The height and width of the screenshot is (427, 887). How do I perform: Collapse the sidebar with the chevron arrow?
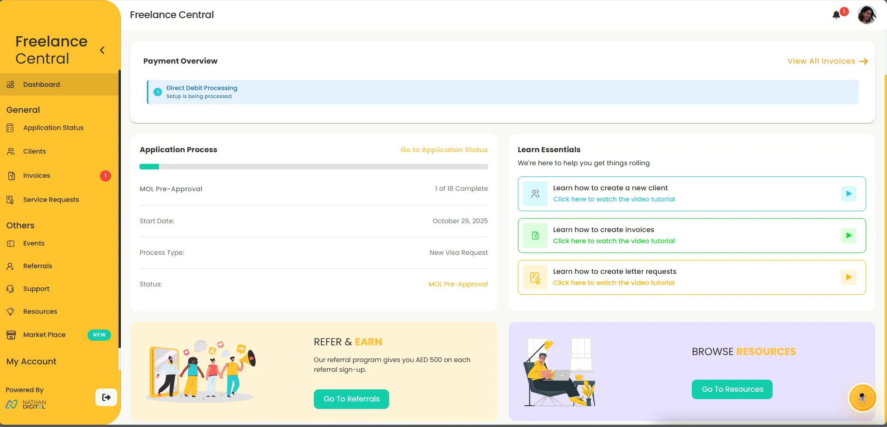pyautogui.click(x=102, y=50)
